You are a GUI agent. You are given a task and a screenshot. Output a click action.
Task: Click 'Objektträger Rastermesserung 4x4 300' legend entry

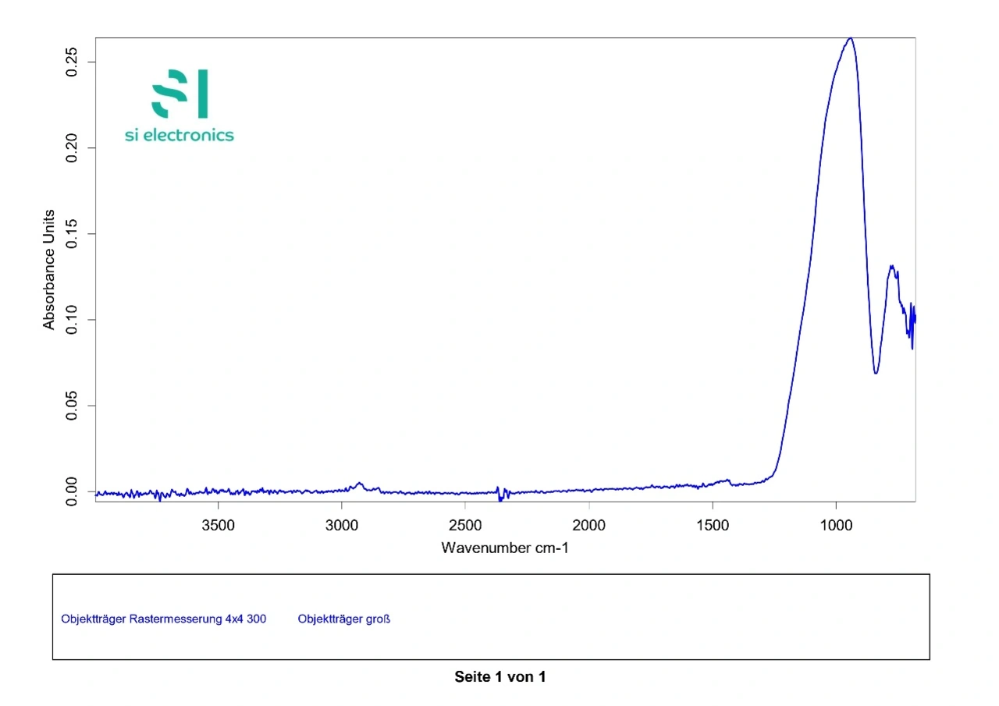coord(164,619)
